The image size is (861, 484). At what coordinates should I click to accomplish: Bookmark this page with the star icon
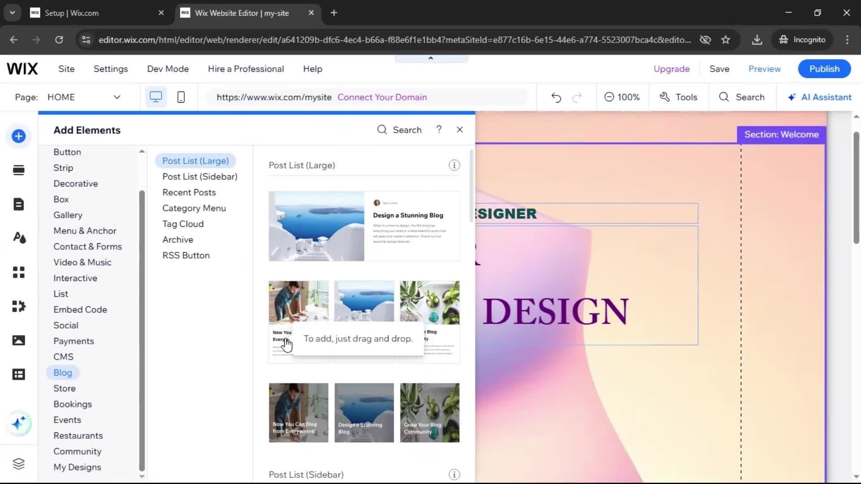point(726,40)
